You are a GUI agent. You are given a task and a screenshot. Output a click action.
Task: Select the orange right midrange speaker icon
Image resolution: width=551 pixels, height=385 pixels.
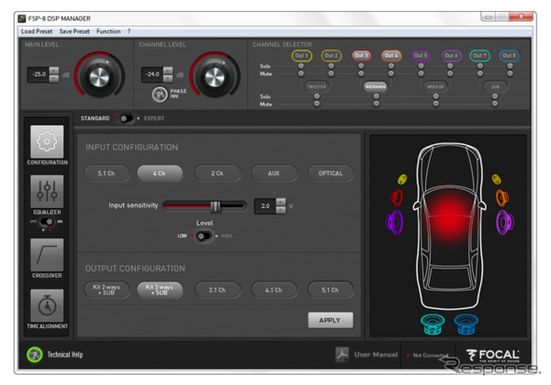tap(502, 197)
